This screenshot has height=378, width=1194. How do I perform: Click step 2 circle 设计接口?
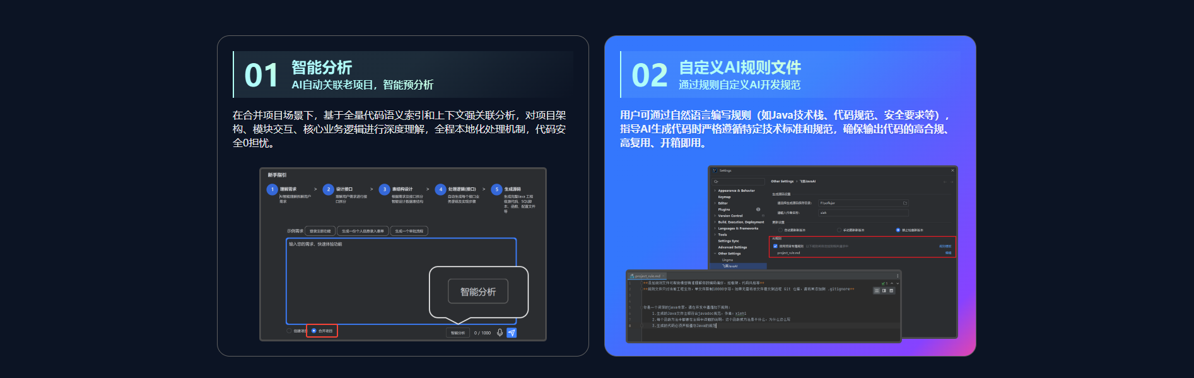click(329, 189)
